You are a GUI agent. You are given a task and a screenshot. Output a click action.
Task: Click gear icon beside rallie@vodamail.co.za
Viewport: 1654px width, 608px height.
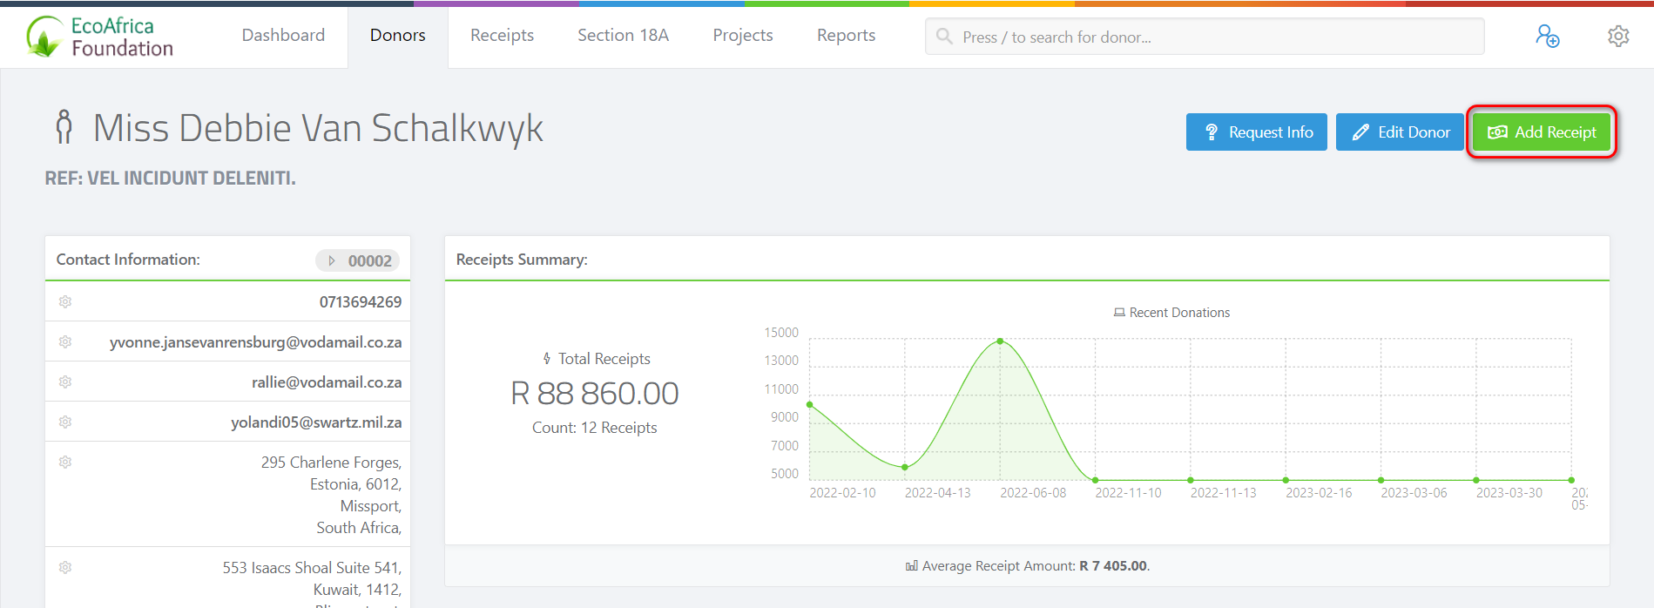[x=65, y=382]
